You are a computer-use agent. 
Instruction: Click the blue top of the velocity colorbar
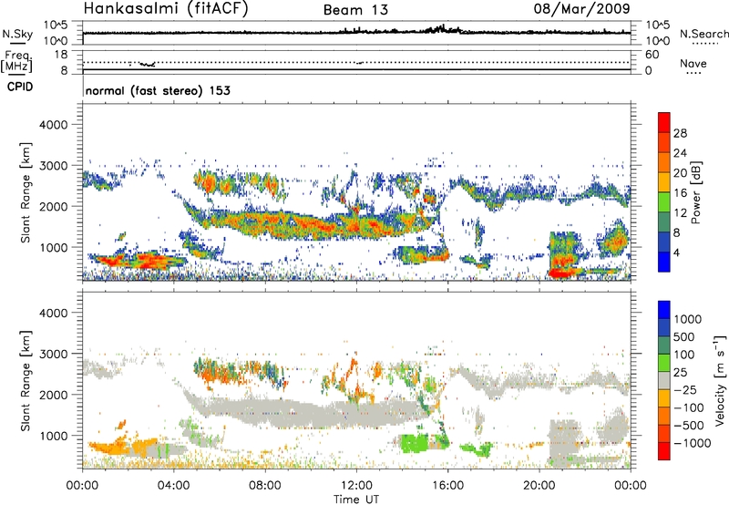(x=664, y=310)
